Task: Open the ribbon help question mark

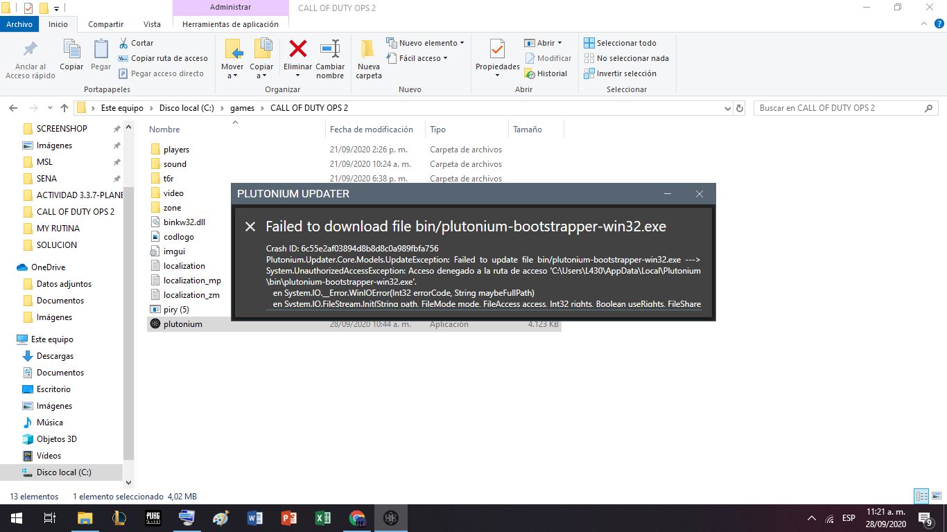Action: click(940, 24)
